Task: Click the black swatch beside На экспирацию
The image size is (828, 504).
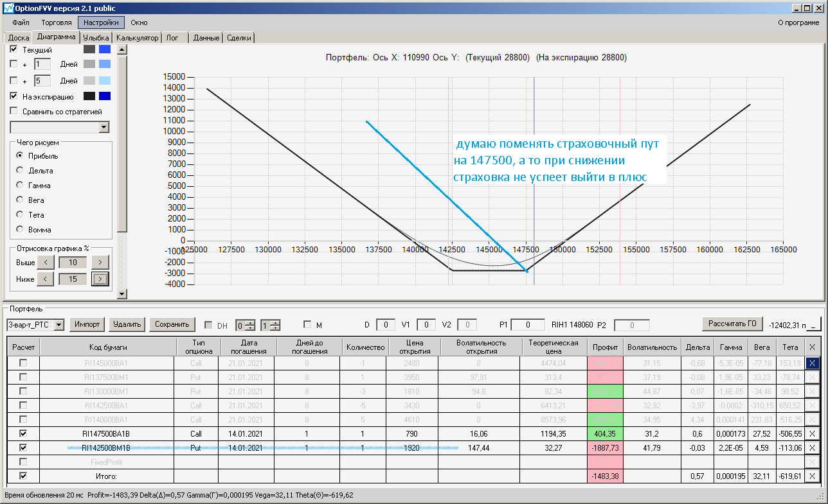Action: (89, 96)
